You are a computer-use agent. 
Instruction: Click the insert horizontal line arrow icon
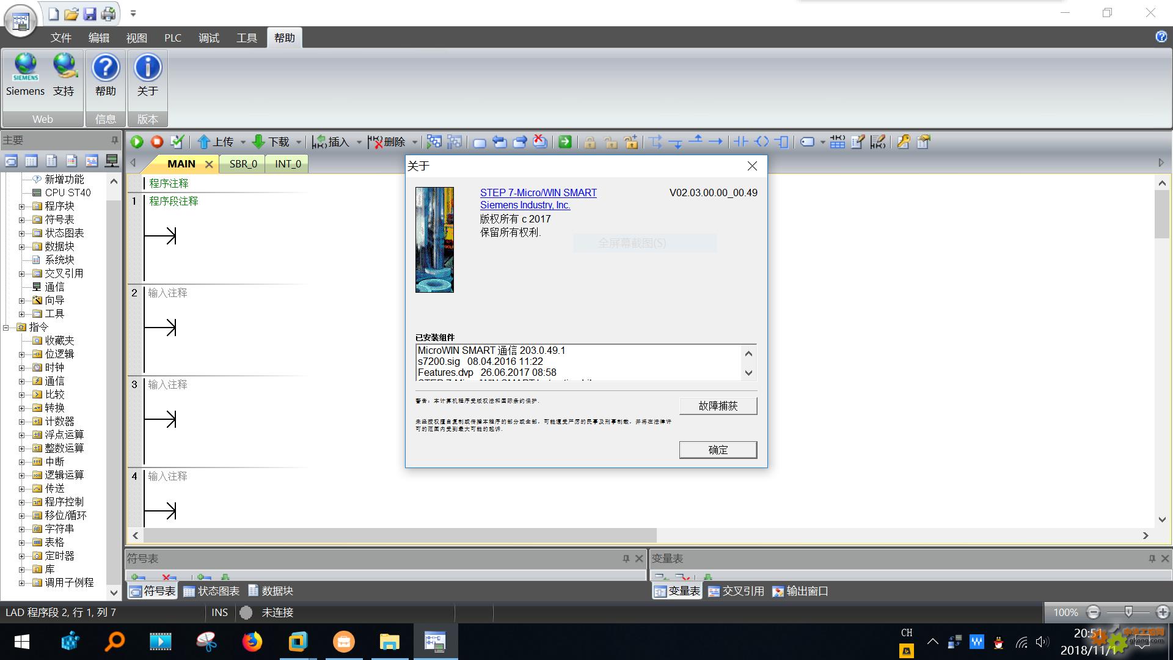715,142
